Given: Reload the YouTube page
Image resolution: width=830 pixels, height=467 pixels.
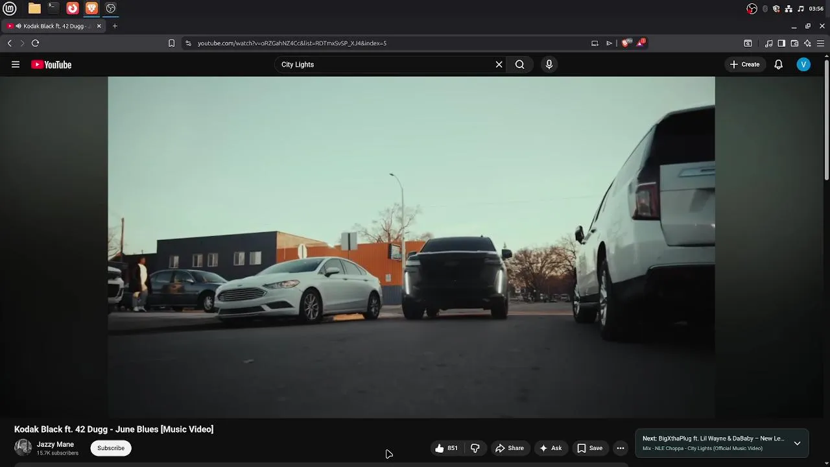Looking at the screenshot, I should (x=35, y=43).
